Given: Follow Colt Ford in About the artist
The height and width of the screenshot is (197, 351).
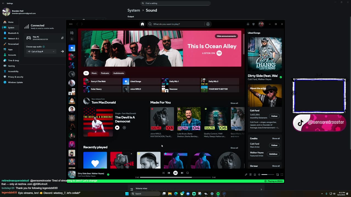Looking at the screenshot, I should [274, 116].
